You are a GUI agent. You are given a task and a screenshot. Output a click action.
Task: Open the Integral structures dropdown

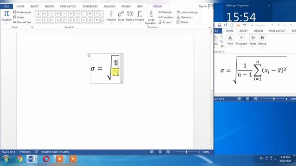coord(140,17)
